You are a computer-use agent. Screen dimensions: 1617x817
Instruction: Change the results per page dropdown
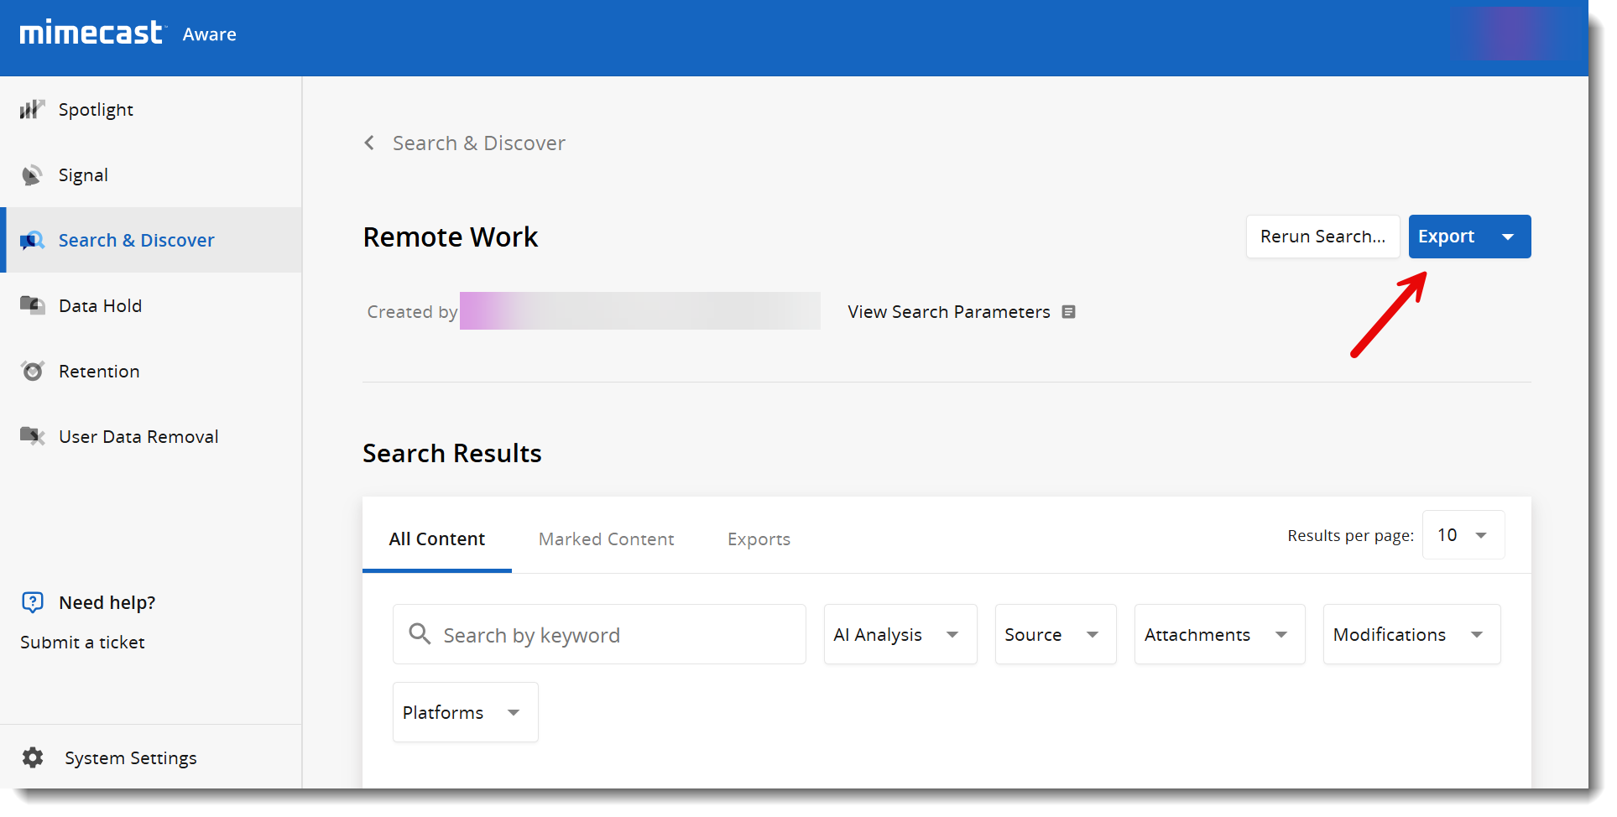1463,535
